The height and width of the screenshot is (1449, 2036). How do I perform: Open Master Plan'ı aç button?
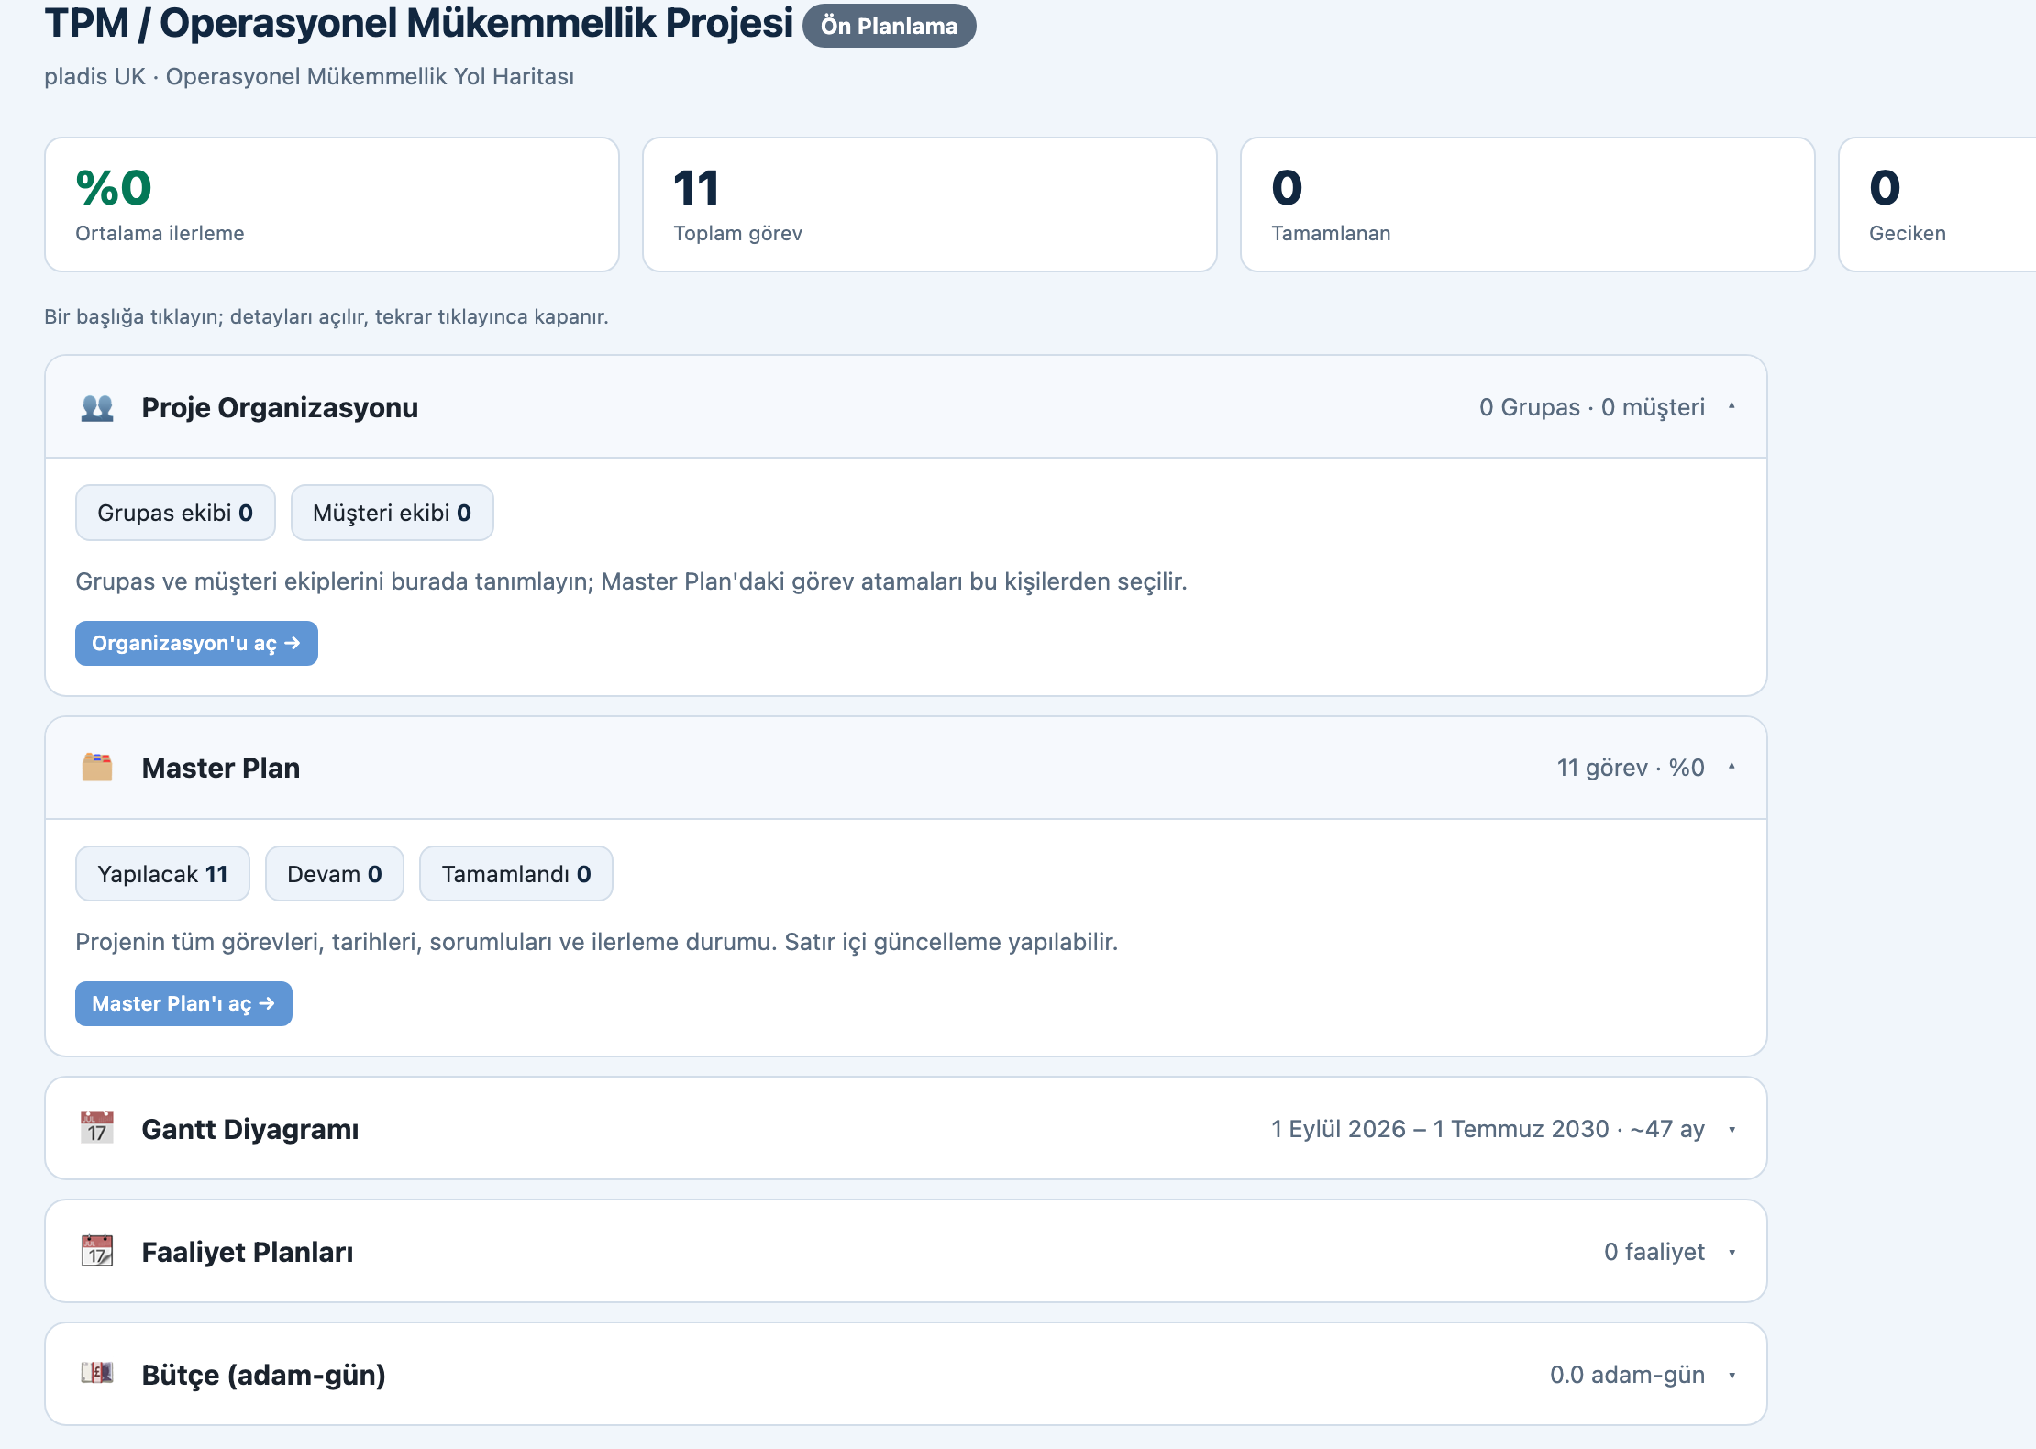click(183, 1003)
